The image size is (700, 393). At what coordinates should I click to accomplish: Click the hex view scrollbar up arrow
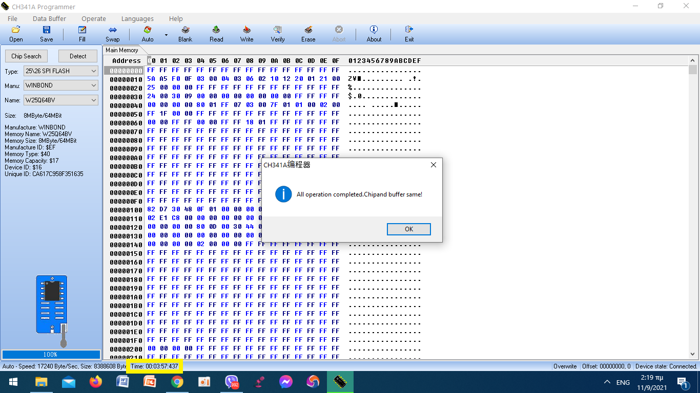[693, 60]
